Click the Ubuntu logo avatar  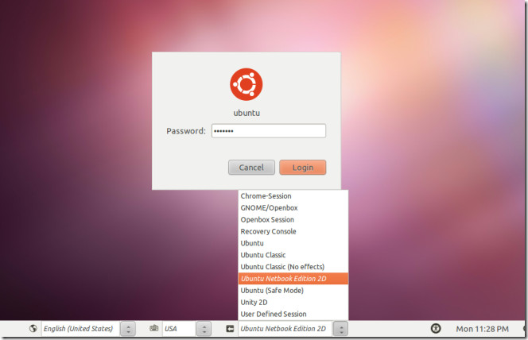pyautogui.click(x=247, y=84)
